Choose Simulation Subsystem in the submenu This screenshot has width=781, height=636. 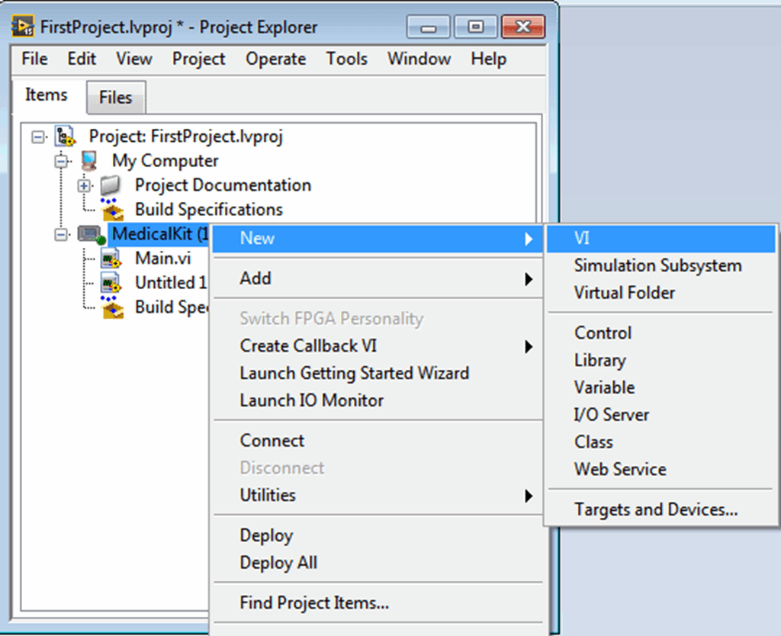pos(657,265)
